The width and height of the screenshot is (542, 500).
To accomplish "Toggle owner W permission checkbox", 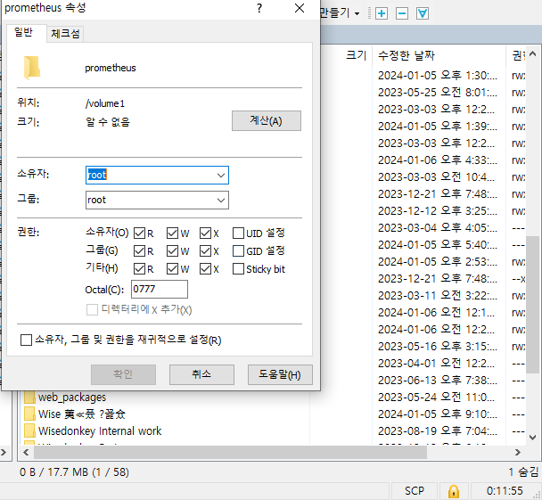I will click(x=172, y=234).
